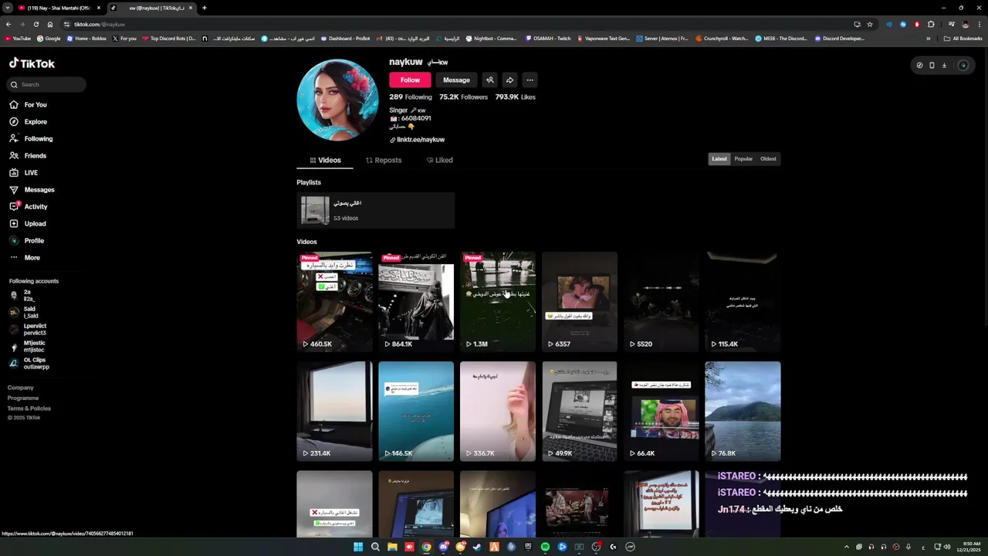
Task: Reload the page with the refresh icon
Action: pos(36,24)
